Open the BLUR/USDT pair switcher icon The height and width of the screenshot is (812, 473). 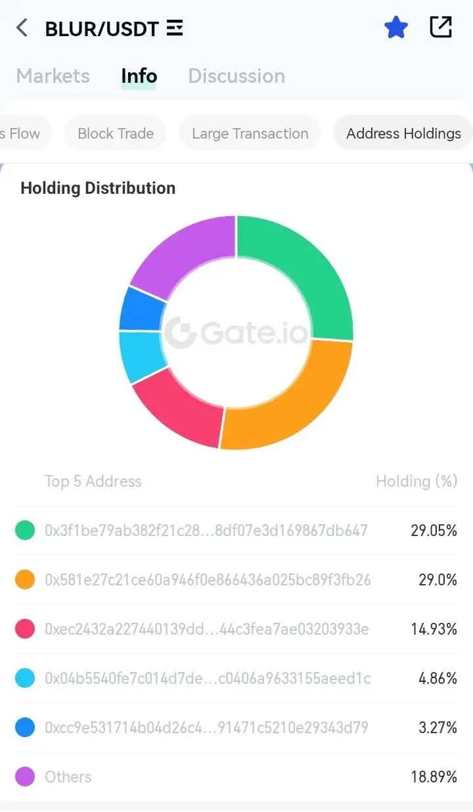[175, 28]
